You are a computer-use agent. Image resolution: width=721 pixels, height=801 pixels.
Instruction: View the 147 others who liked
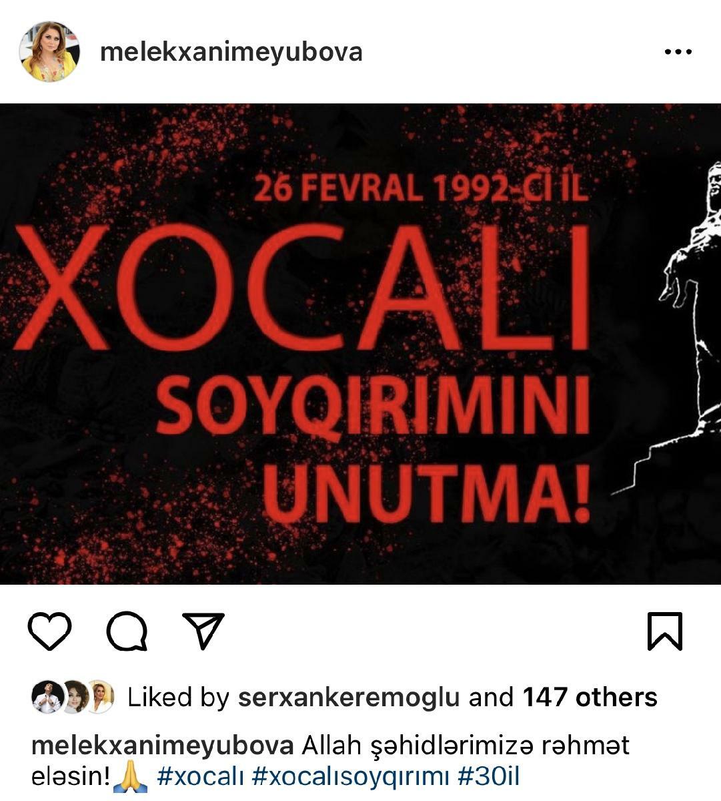point(590,698)
